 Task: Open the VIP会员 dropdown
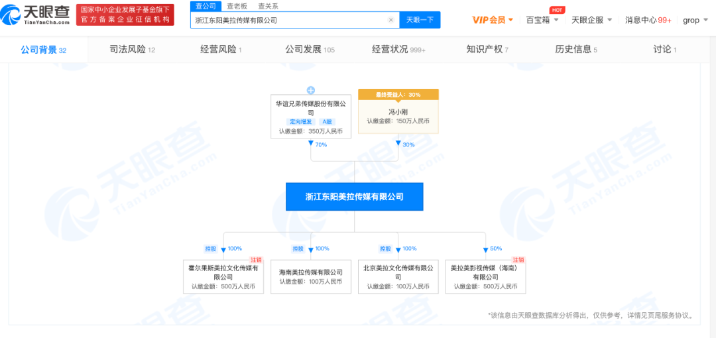pyautogui.click(x=493, y=20)
